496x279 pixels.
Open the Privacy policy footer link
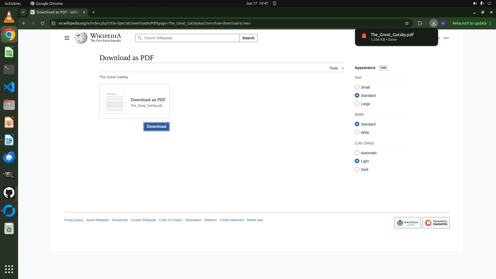pos(74,220)
